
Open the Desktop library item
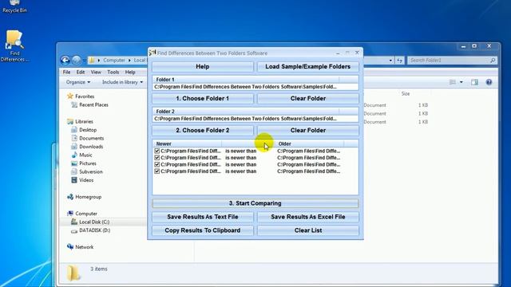tap(84, 130)
